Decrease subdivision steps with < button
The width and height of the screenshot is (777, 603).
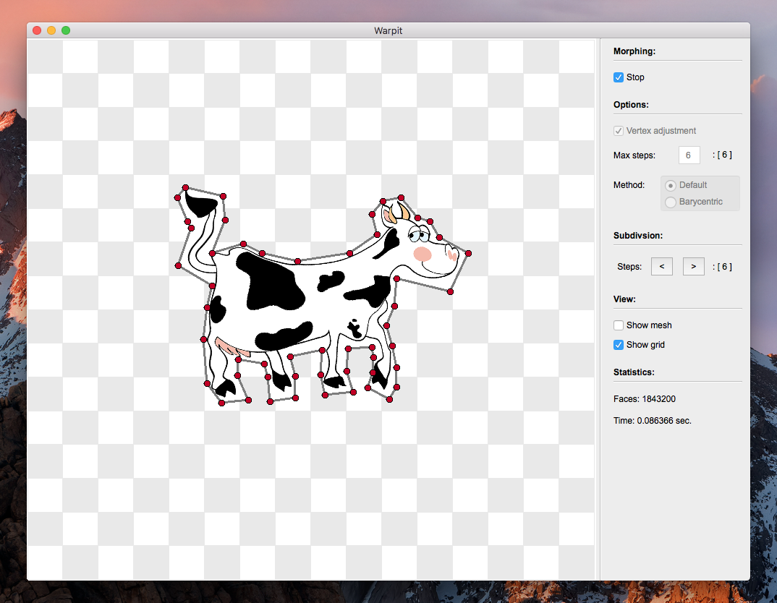(661, 266)
